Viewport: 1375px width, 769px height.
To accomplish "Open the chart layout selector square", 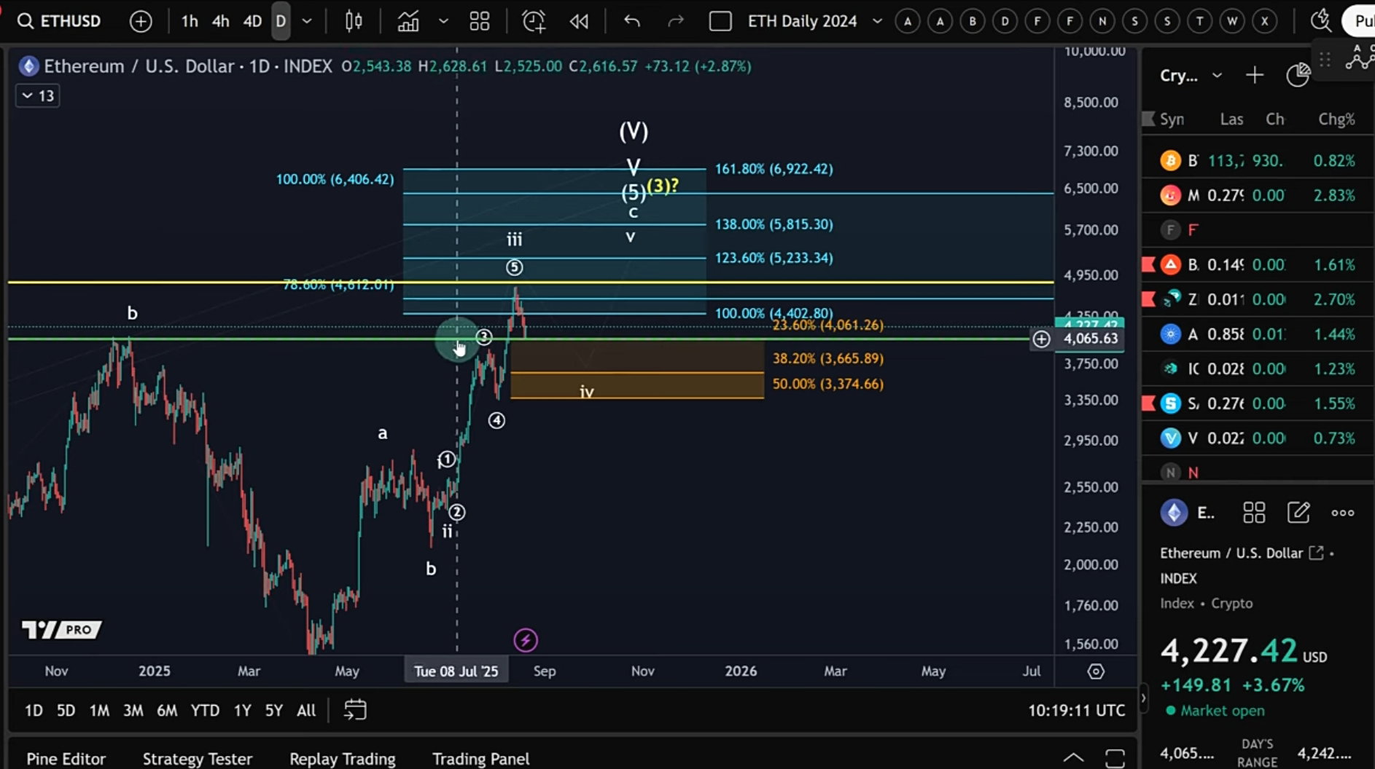I will point(720,21).
